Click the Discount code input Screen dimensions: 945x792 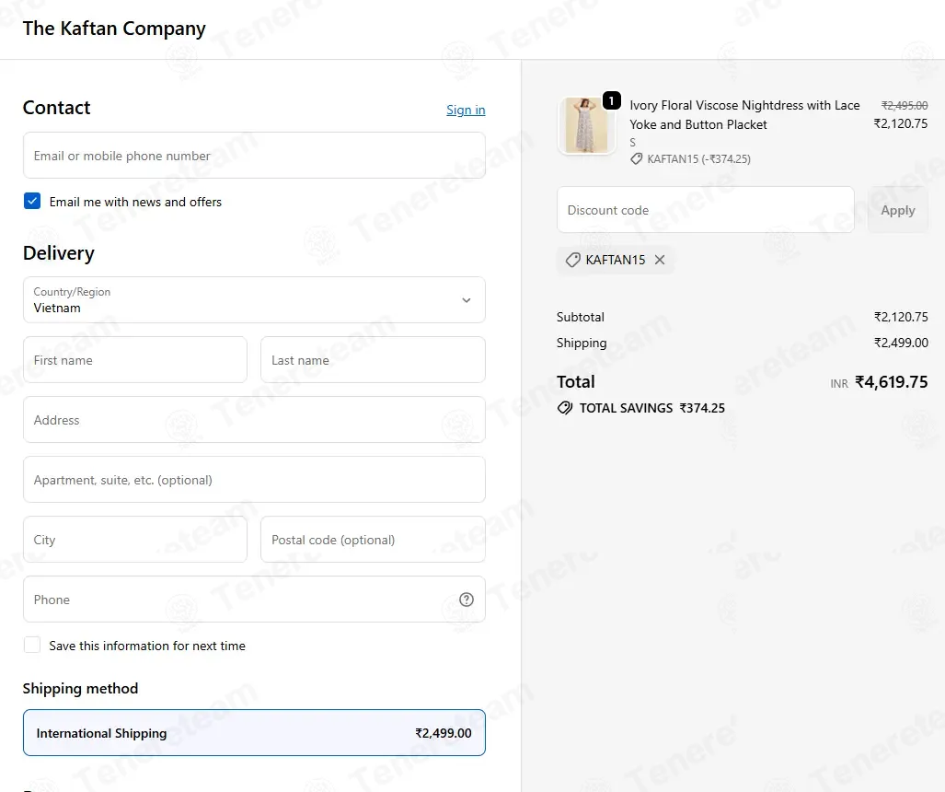706,210
